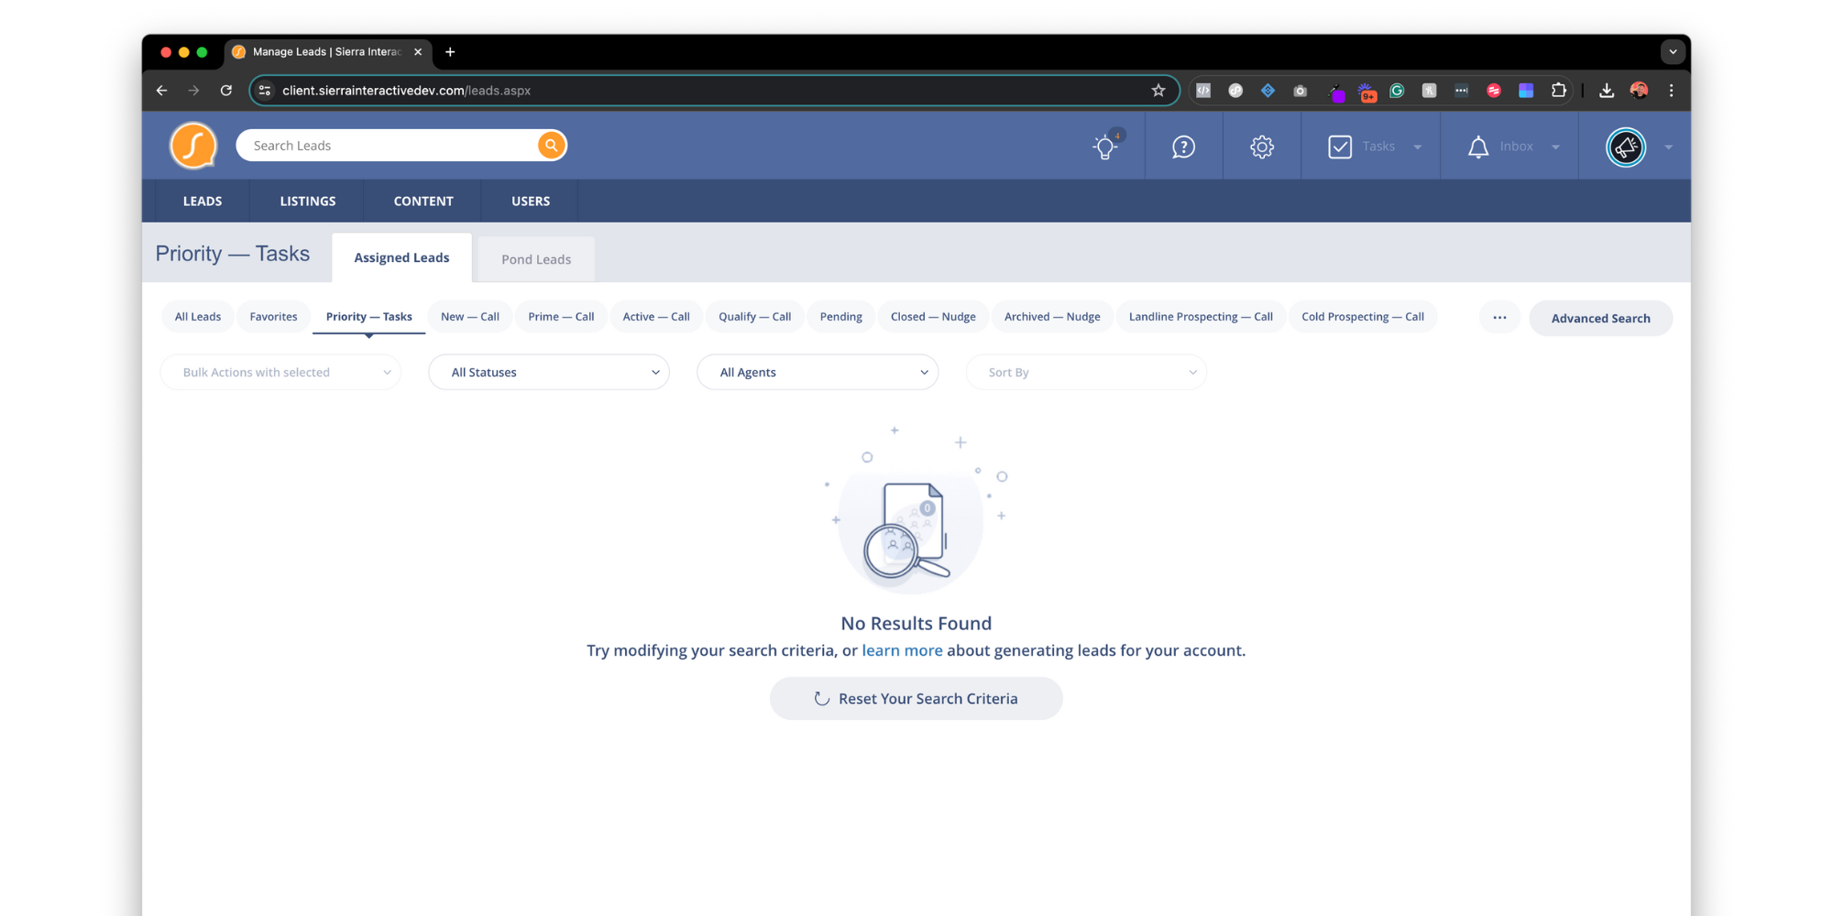Open the help question mark icon

pos(1183,147)
